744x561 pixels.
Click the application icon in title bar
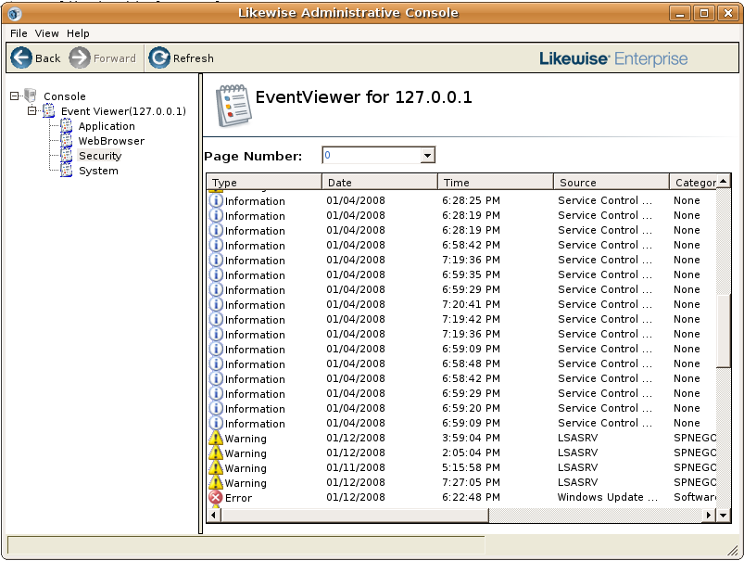[x=15, y=13]
